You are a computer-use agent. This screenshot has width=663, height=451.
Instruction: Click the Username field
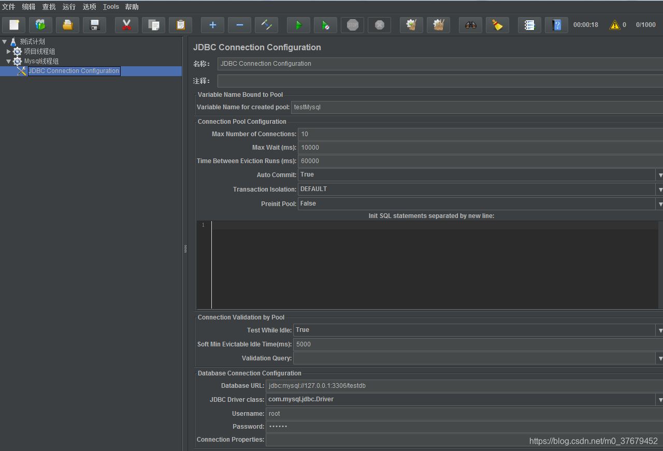465,414
